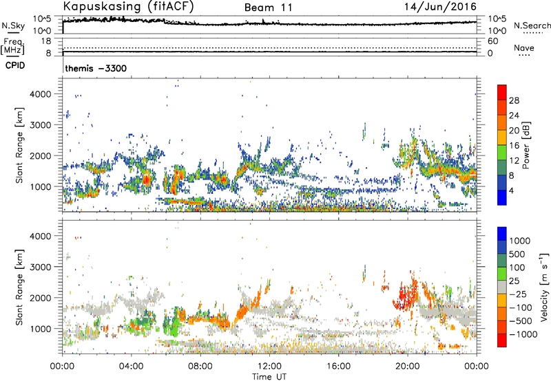551x381 pixels.
Task: Click the 14/Jun/2016 date label
Action: pyautogui.click(x=440, y=7)
